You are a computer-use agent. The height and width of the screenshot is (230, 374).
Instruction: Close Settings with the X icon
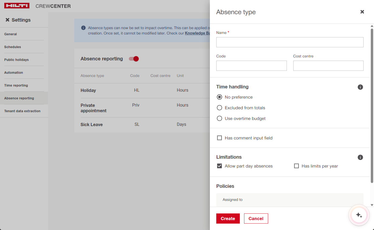(7, 20)
